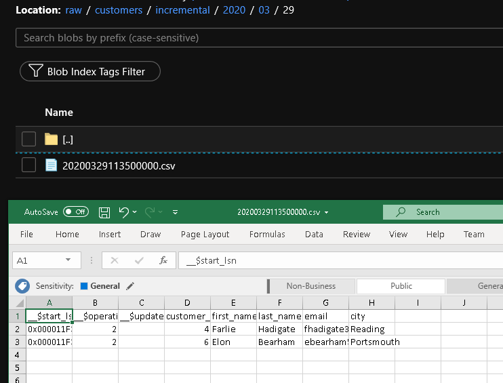
Task: Open the Formulas ribbon tab
Action: [267, 235]
